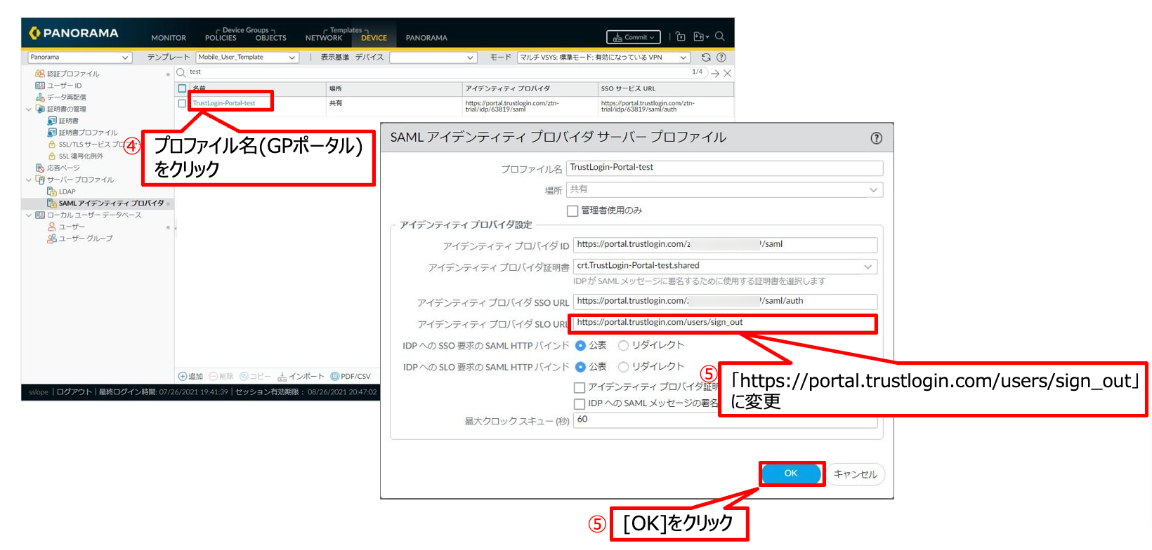Click the アイデンティティ プロバイダ SLO URL field
Viewport: 1152px width, 550px height.
coord(726,323)
